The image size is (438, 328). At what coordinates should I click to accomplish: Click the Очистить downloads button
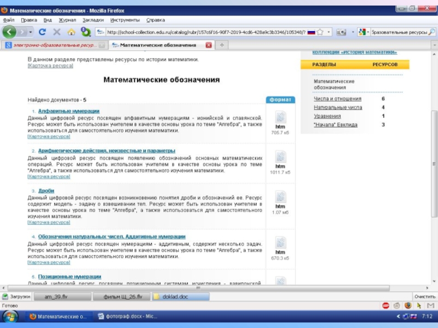coord(424,296)
